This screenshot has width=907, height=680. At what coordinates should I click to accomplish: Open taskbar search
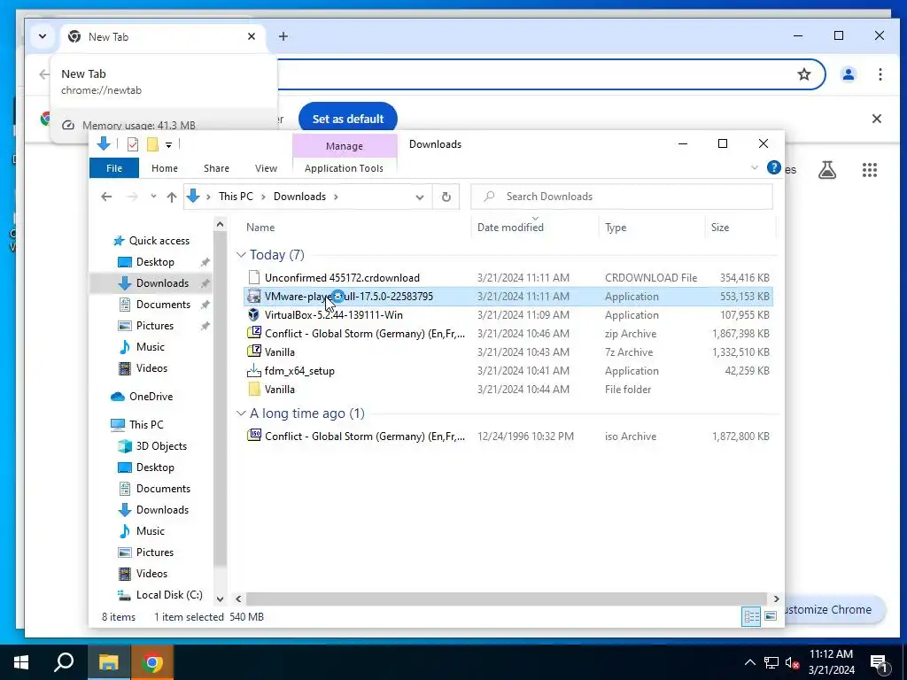tap(64, 662)
